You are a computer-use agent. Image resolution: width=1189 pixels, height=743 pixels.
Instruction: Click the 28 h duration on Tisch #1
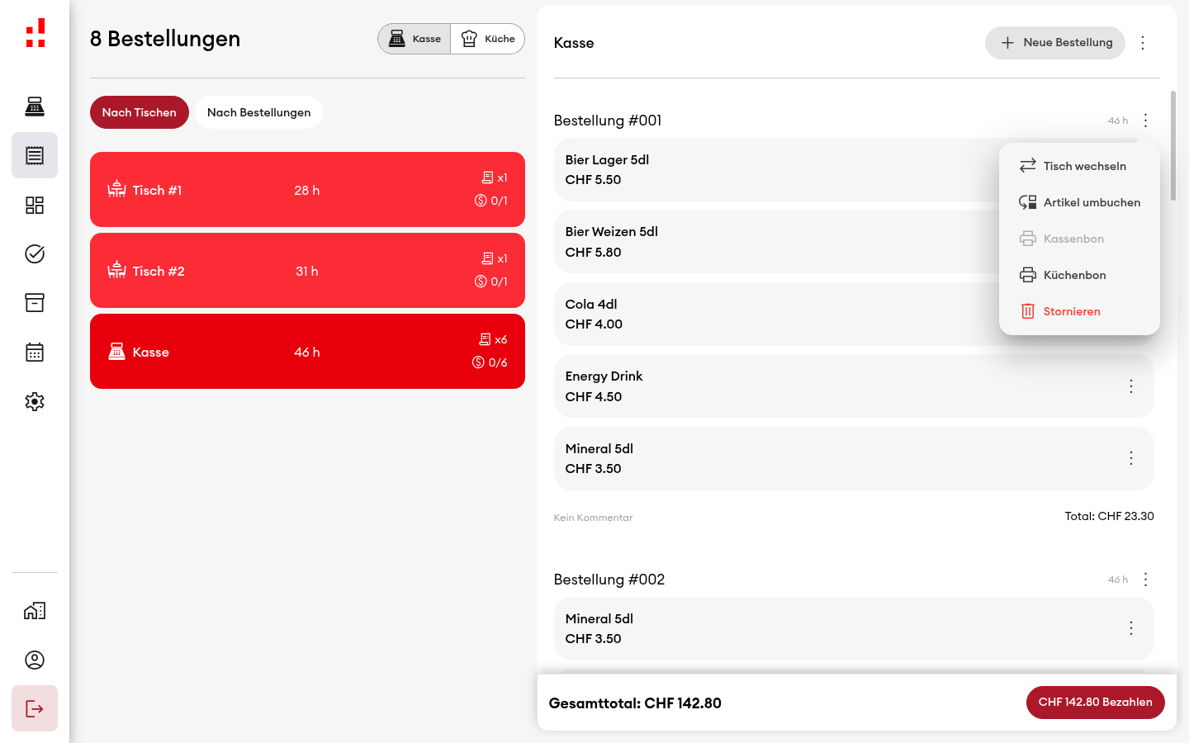[307, 190]
